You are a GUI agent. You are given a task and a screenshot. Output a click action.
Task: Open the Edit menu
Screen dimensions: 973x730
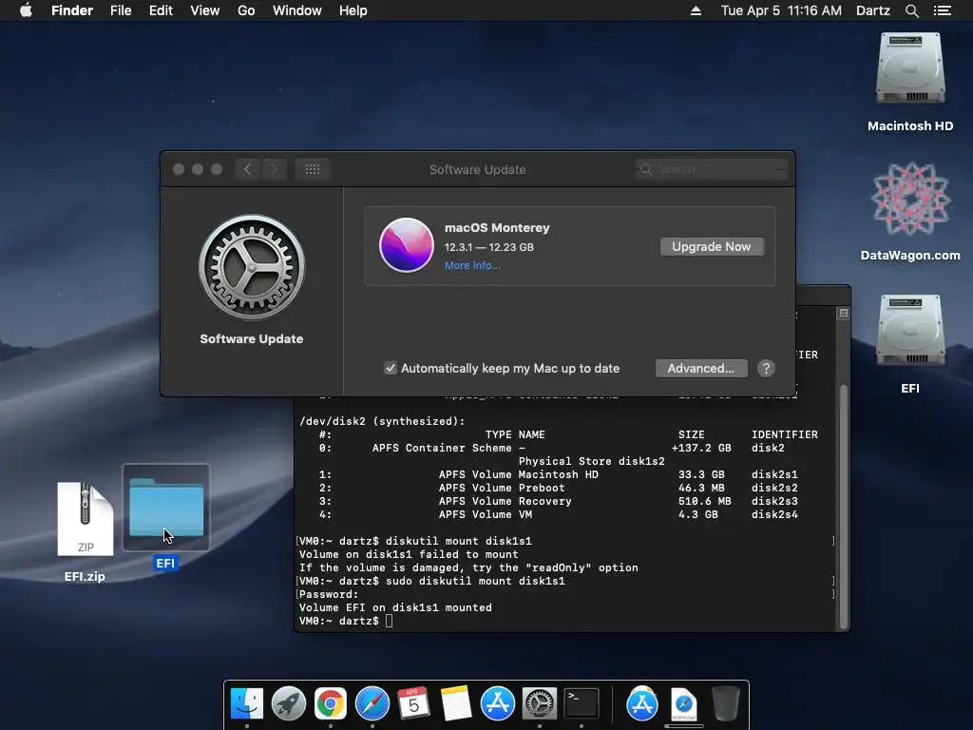point(161,10)
